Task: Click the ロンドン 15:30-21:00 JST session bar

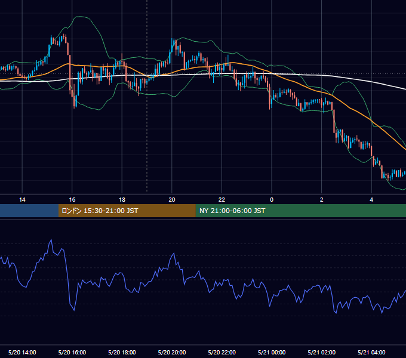Action: click(x=127, y=211)
